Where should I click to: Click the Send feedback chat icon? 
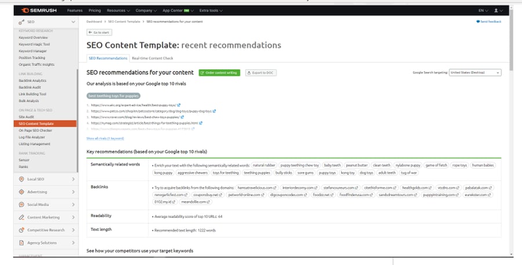478,21
